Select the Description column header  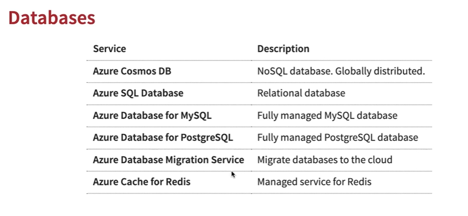(283, 49)
